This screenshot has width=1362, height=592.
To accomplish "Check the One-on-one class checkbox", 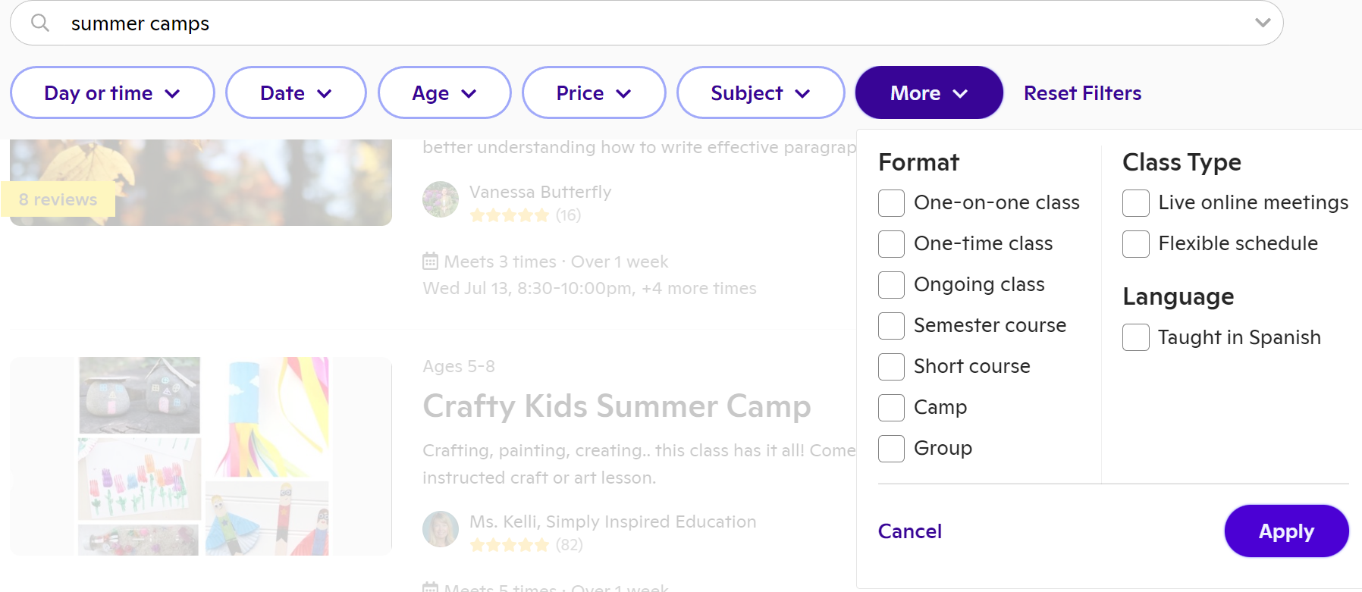I will [x=891, y=203].
